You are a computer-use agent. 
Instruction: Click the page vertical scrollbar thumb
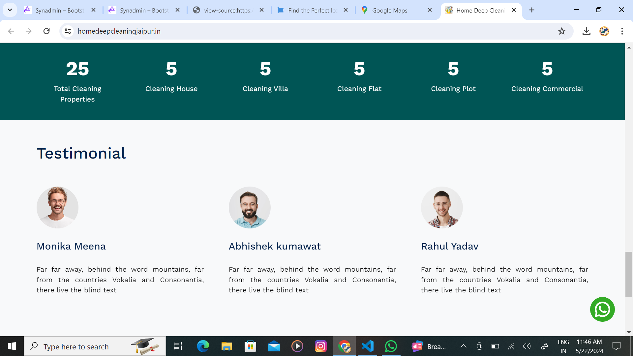click(628, 274)
